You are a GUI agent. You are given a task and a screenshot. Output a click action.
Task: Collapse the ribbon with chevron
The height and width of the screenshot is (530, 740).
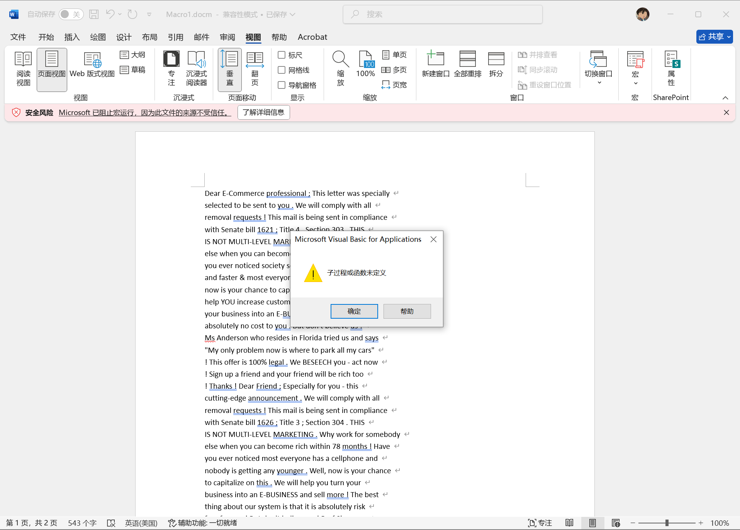click(725, 98)
